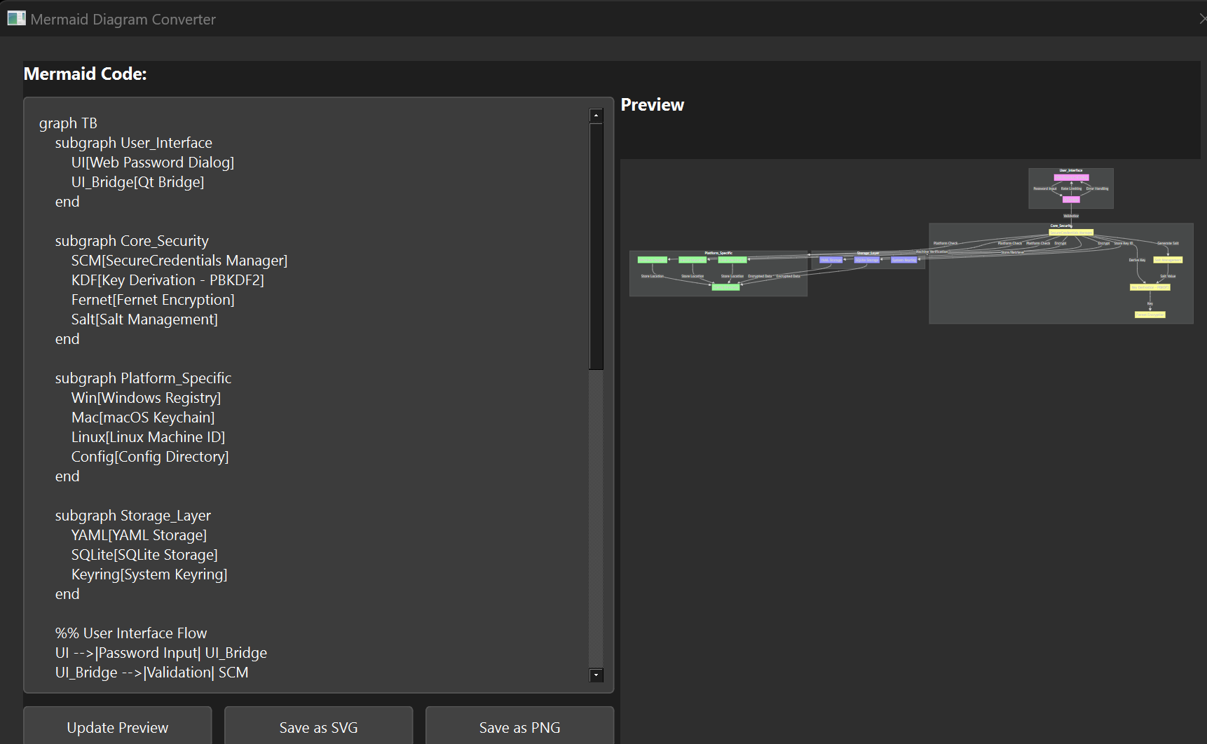This screenshot has width=1207, height=744.
Task: Click the 'Mermaid Code:' heading label
Action: tap(86, 74)
